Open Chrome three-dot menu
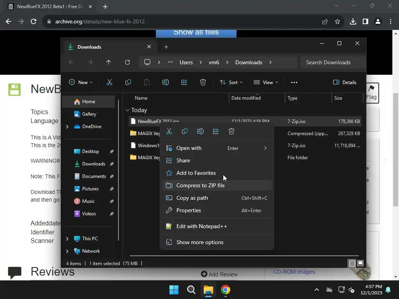 click(x=390, y=22)
